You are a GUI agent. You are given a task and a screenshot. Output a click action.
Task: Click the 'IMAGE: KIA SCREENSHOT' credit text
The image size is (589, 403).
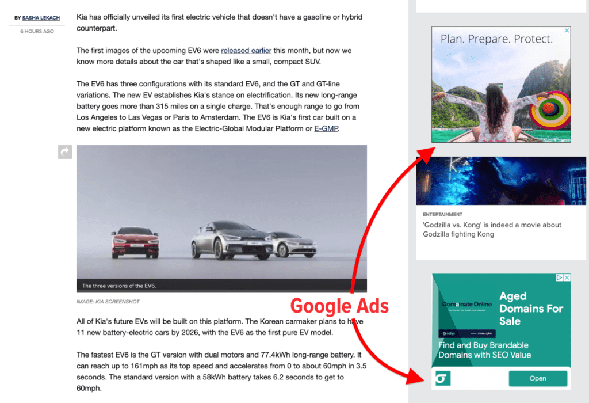tap(108, 302)
